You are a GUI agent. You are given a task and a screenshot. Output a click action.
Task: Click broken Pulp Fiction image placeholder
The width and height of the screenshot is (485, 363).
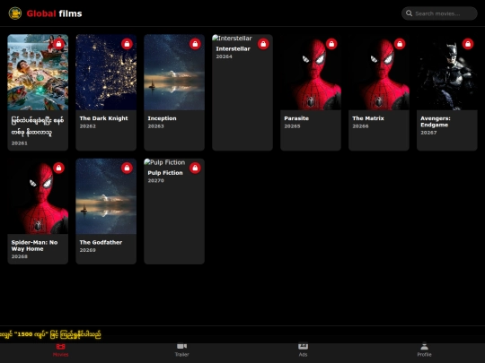point(164,162)
